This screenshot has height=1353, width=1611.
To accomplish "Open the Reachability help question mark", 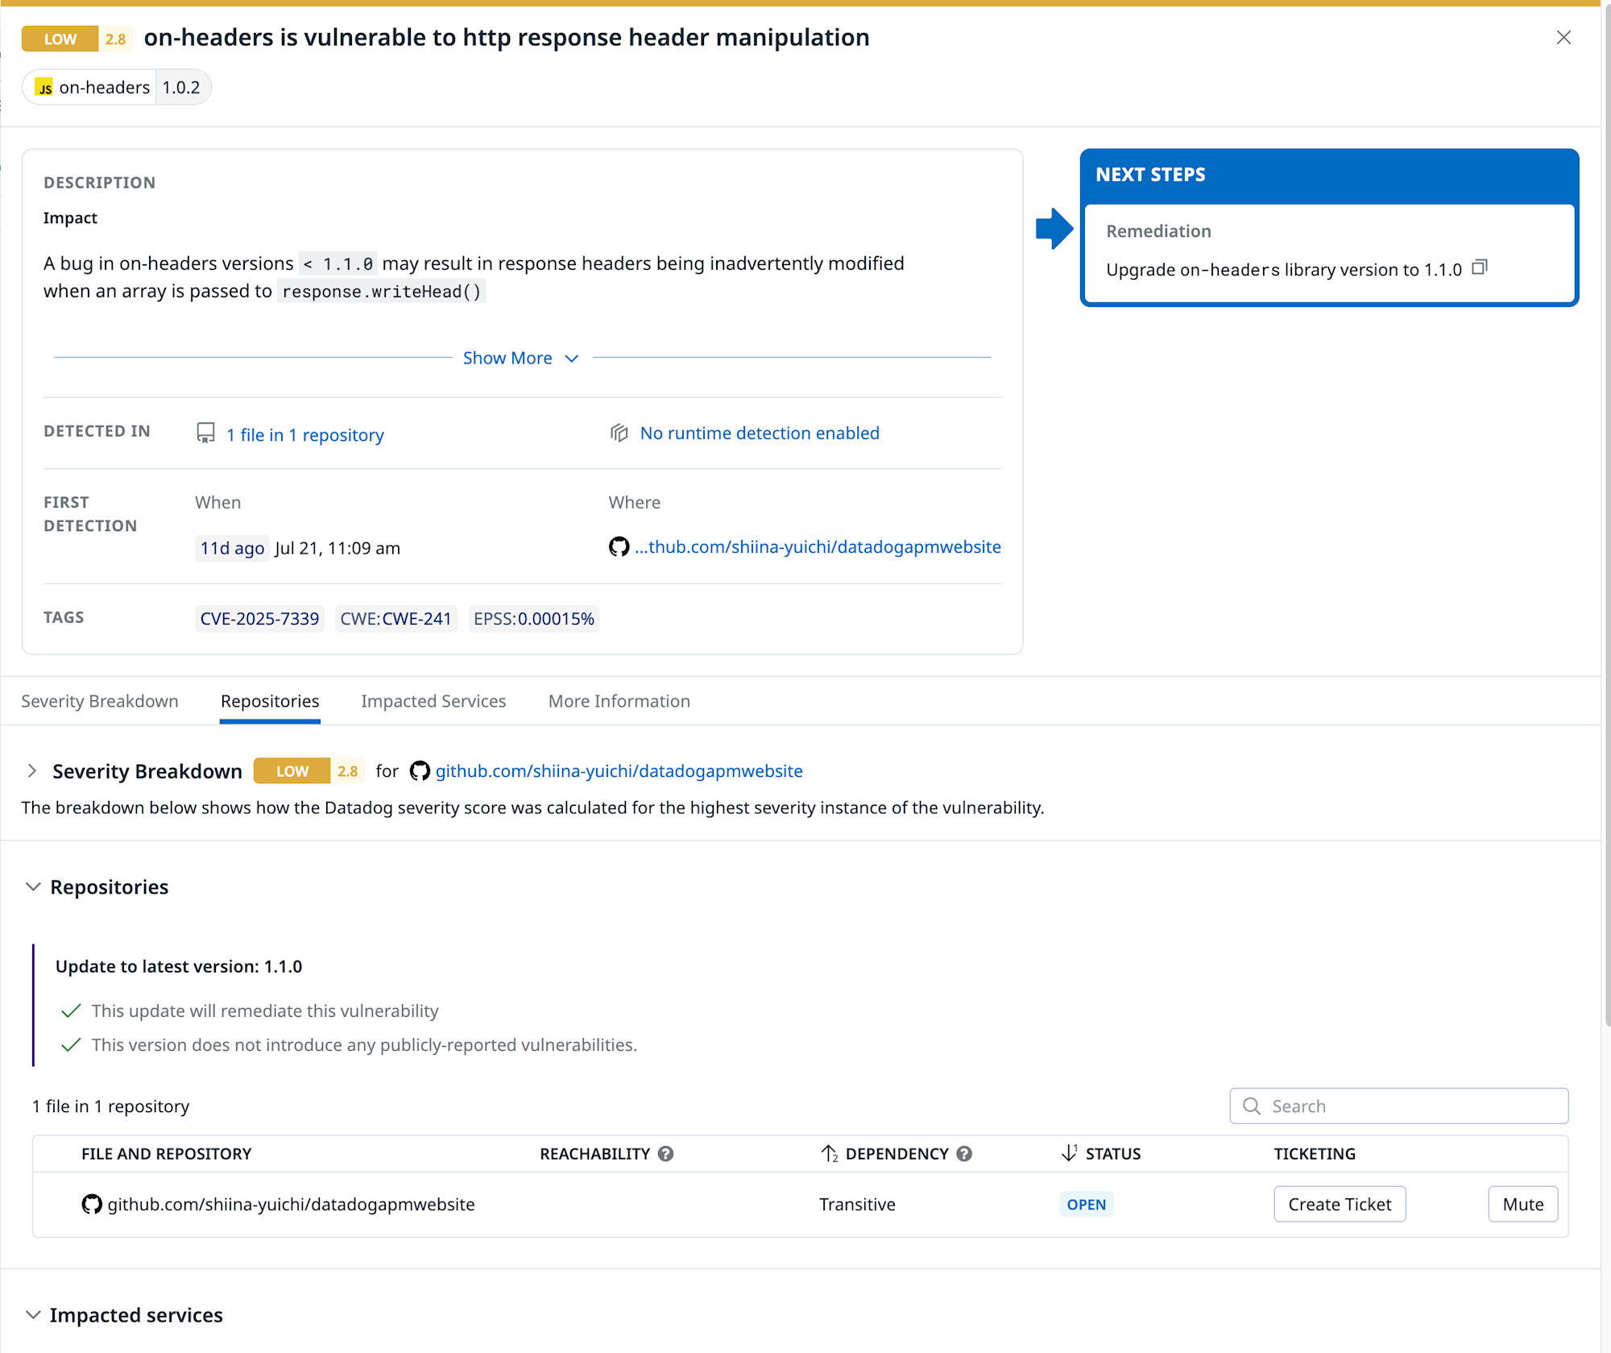I will pos(665,1154).
